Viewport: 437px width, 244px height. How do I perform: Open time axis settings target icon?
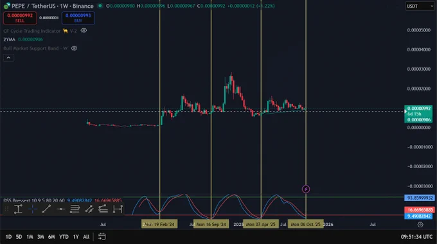(420, 225)
